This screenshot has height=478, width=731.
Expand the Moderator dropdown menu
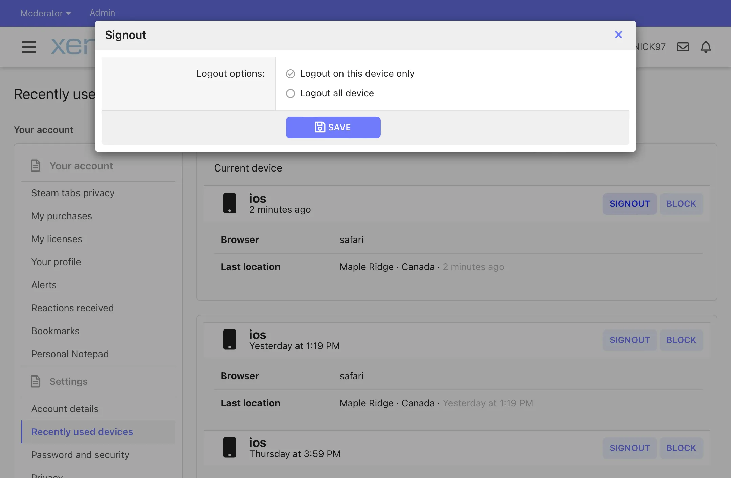(x=45, y=13)
